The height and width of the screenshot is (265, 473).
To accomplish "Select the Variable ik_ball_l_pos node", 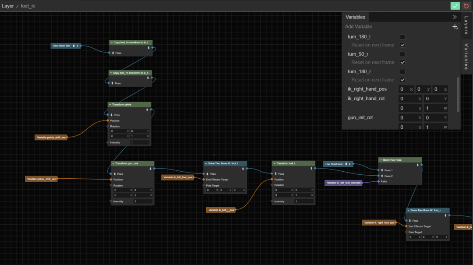I will point(221,210).
